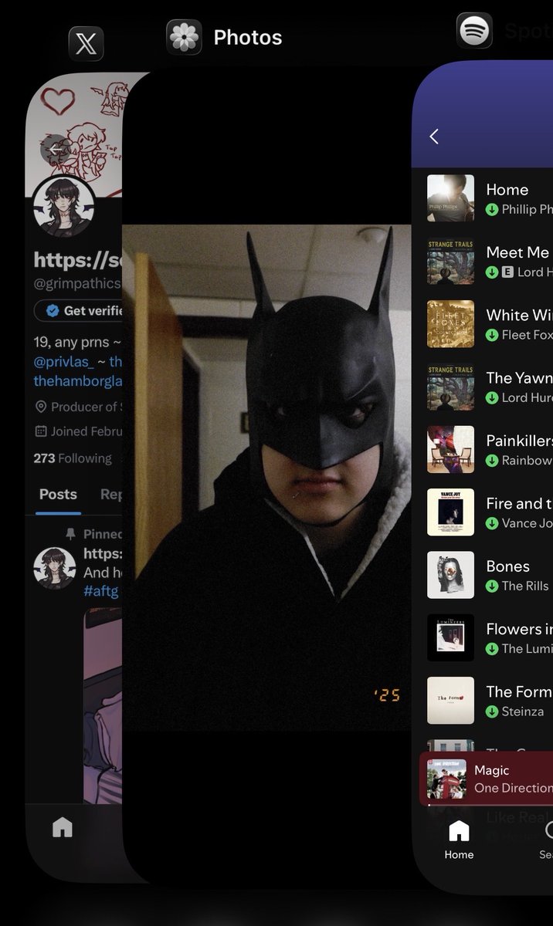Tap the downloaded icon beside Fleet Foxes

point(492,335)
